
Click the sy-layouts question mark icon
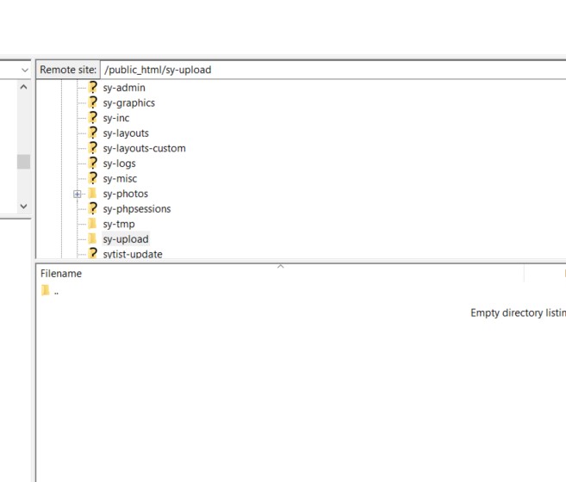(x=93, y=133)
